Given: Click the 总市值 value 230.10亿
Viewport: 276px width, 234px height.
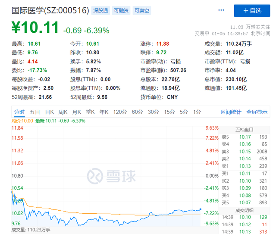Looking at the screenshot, I should pos(236,79).
